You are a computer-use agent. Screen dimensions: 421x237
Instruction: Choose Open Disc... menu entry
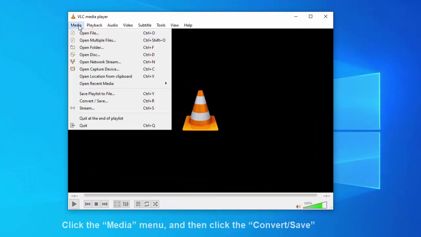pyautogui.click(x=120, y=55)
